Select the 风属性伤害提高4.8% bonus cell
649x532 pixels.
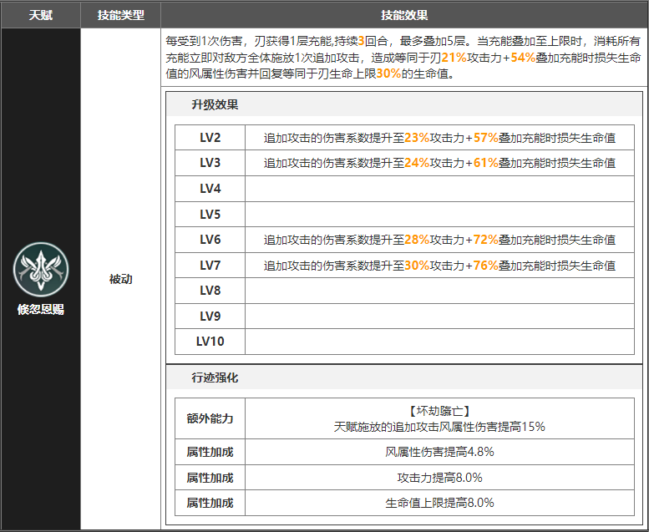click(439, 452)
